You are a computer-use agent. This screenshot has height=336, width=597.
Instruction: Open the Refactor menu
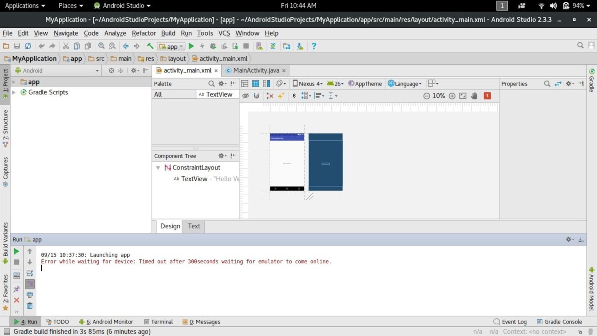pos(144,33)
